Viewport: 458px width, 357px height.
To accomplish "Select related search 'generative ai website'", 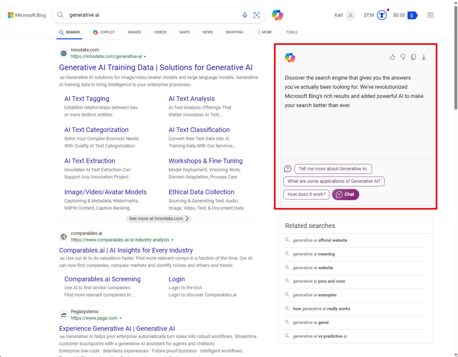I will pos(313,268).
